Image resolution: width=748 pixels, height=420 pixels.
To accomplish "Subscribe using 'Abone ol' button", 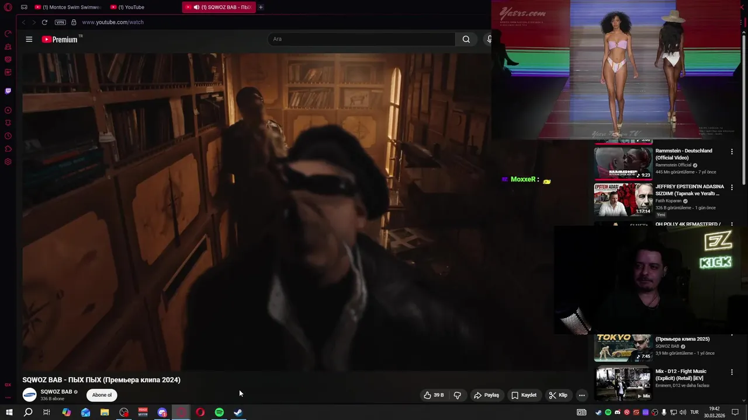I will tap(102, 395).
